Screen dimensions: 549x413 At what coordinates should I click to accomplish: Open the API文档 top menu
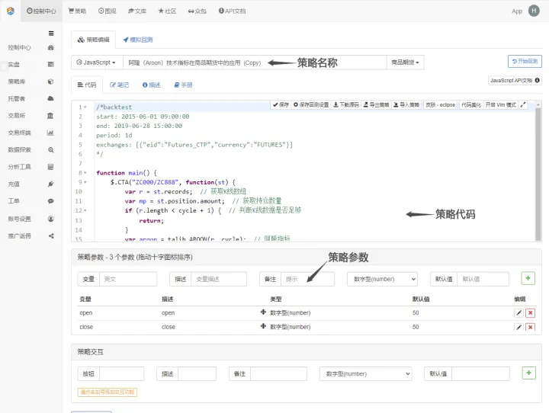tap(232, 11)
